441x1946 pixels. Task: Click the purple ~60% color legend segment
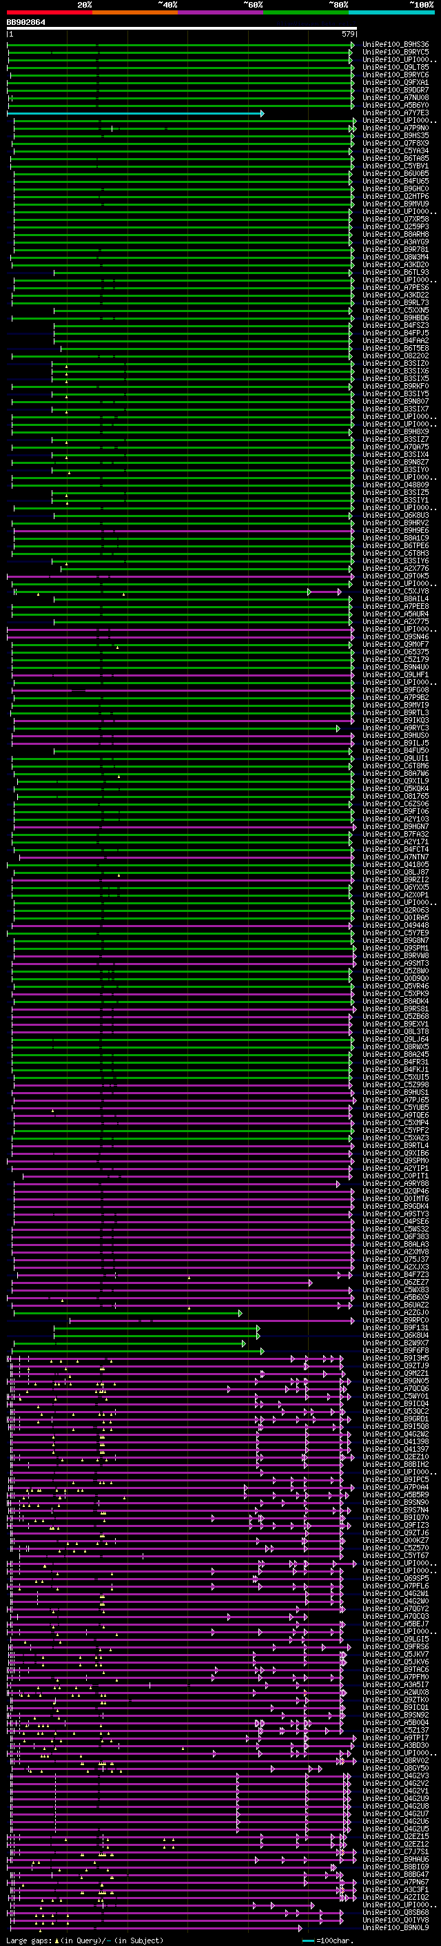coord(221,12)
